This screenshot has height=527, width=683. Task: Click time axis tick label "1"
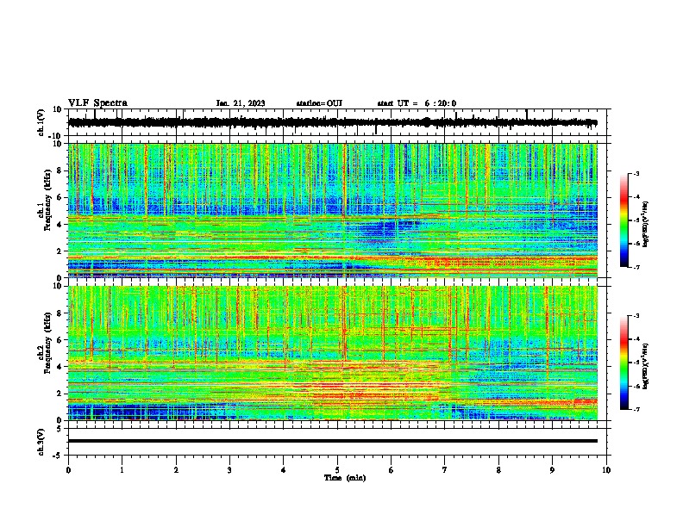pyautogui.click(x=122, y=470)
